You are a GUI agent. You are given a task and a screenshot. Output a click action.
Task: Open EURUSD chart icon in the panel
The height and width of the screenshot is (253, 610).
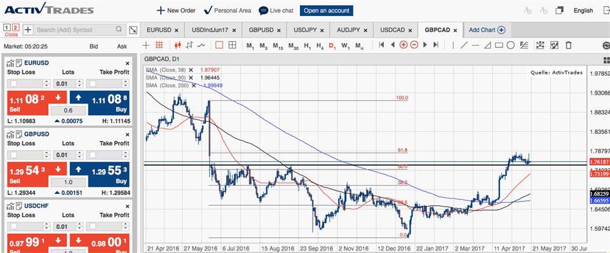[x=10, y=63]
